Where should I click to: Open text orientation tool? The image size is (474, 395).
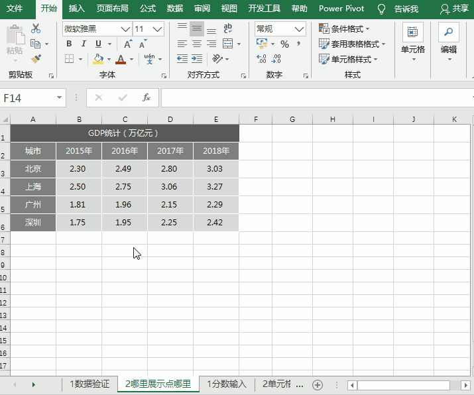point(217,58)
